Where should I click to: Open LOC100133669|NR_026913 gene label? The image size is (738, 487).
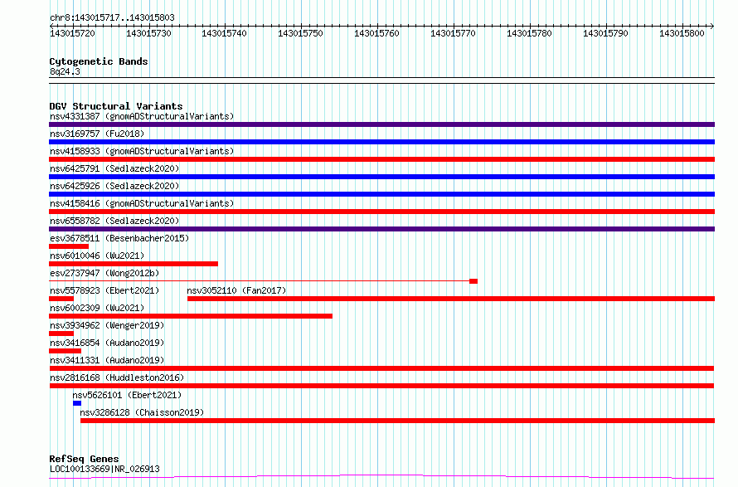104,469
